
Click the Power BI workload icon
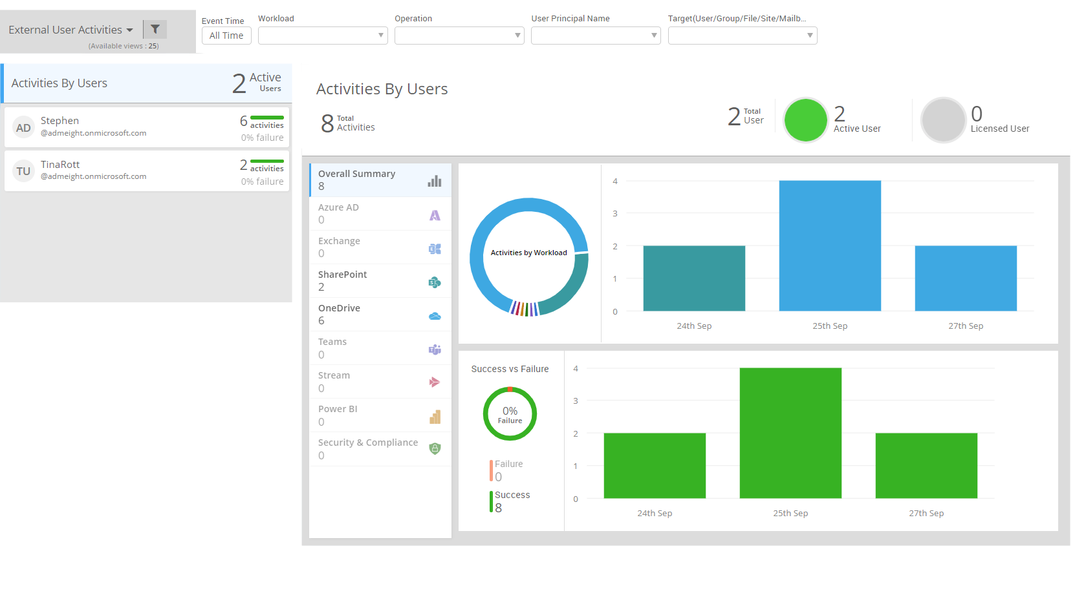tap(435, 417)
